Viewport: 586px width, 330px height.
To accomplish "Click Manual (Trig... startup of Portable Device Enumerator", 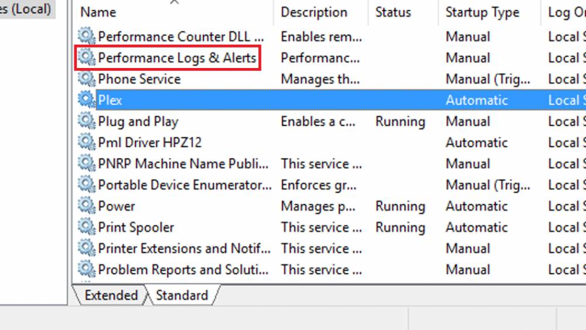I will click(x=488, y=185).
